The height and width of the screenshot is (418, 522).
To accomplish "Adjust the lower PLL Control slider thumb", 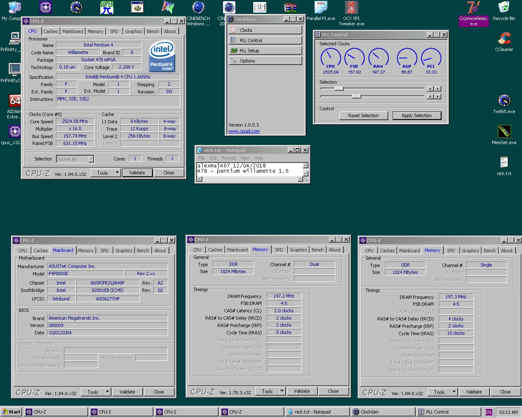I will point(356,96).
